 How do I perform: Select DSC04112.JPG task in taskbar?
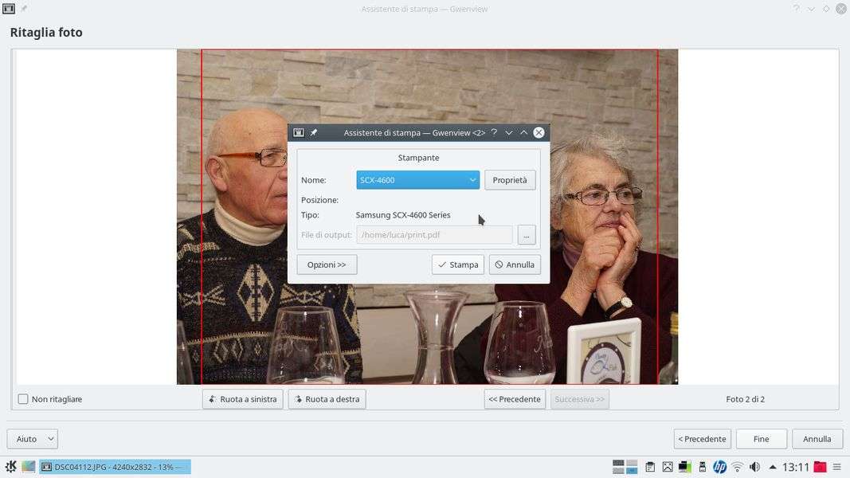115,467
